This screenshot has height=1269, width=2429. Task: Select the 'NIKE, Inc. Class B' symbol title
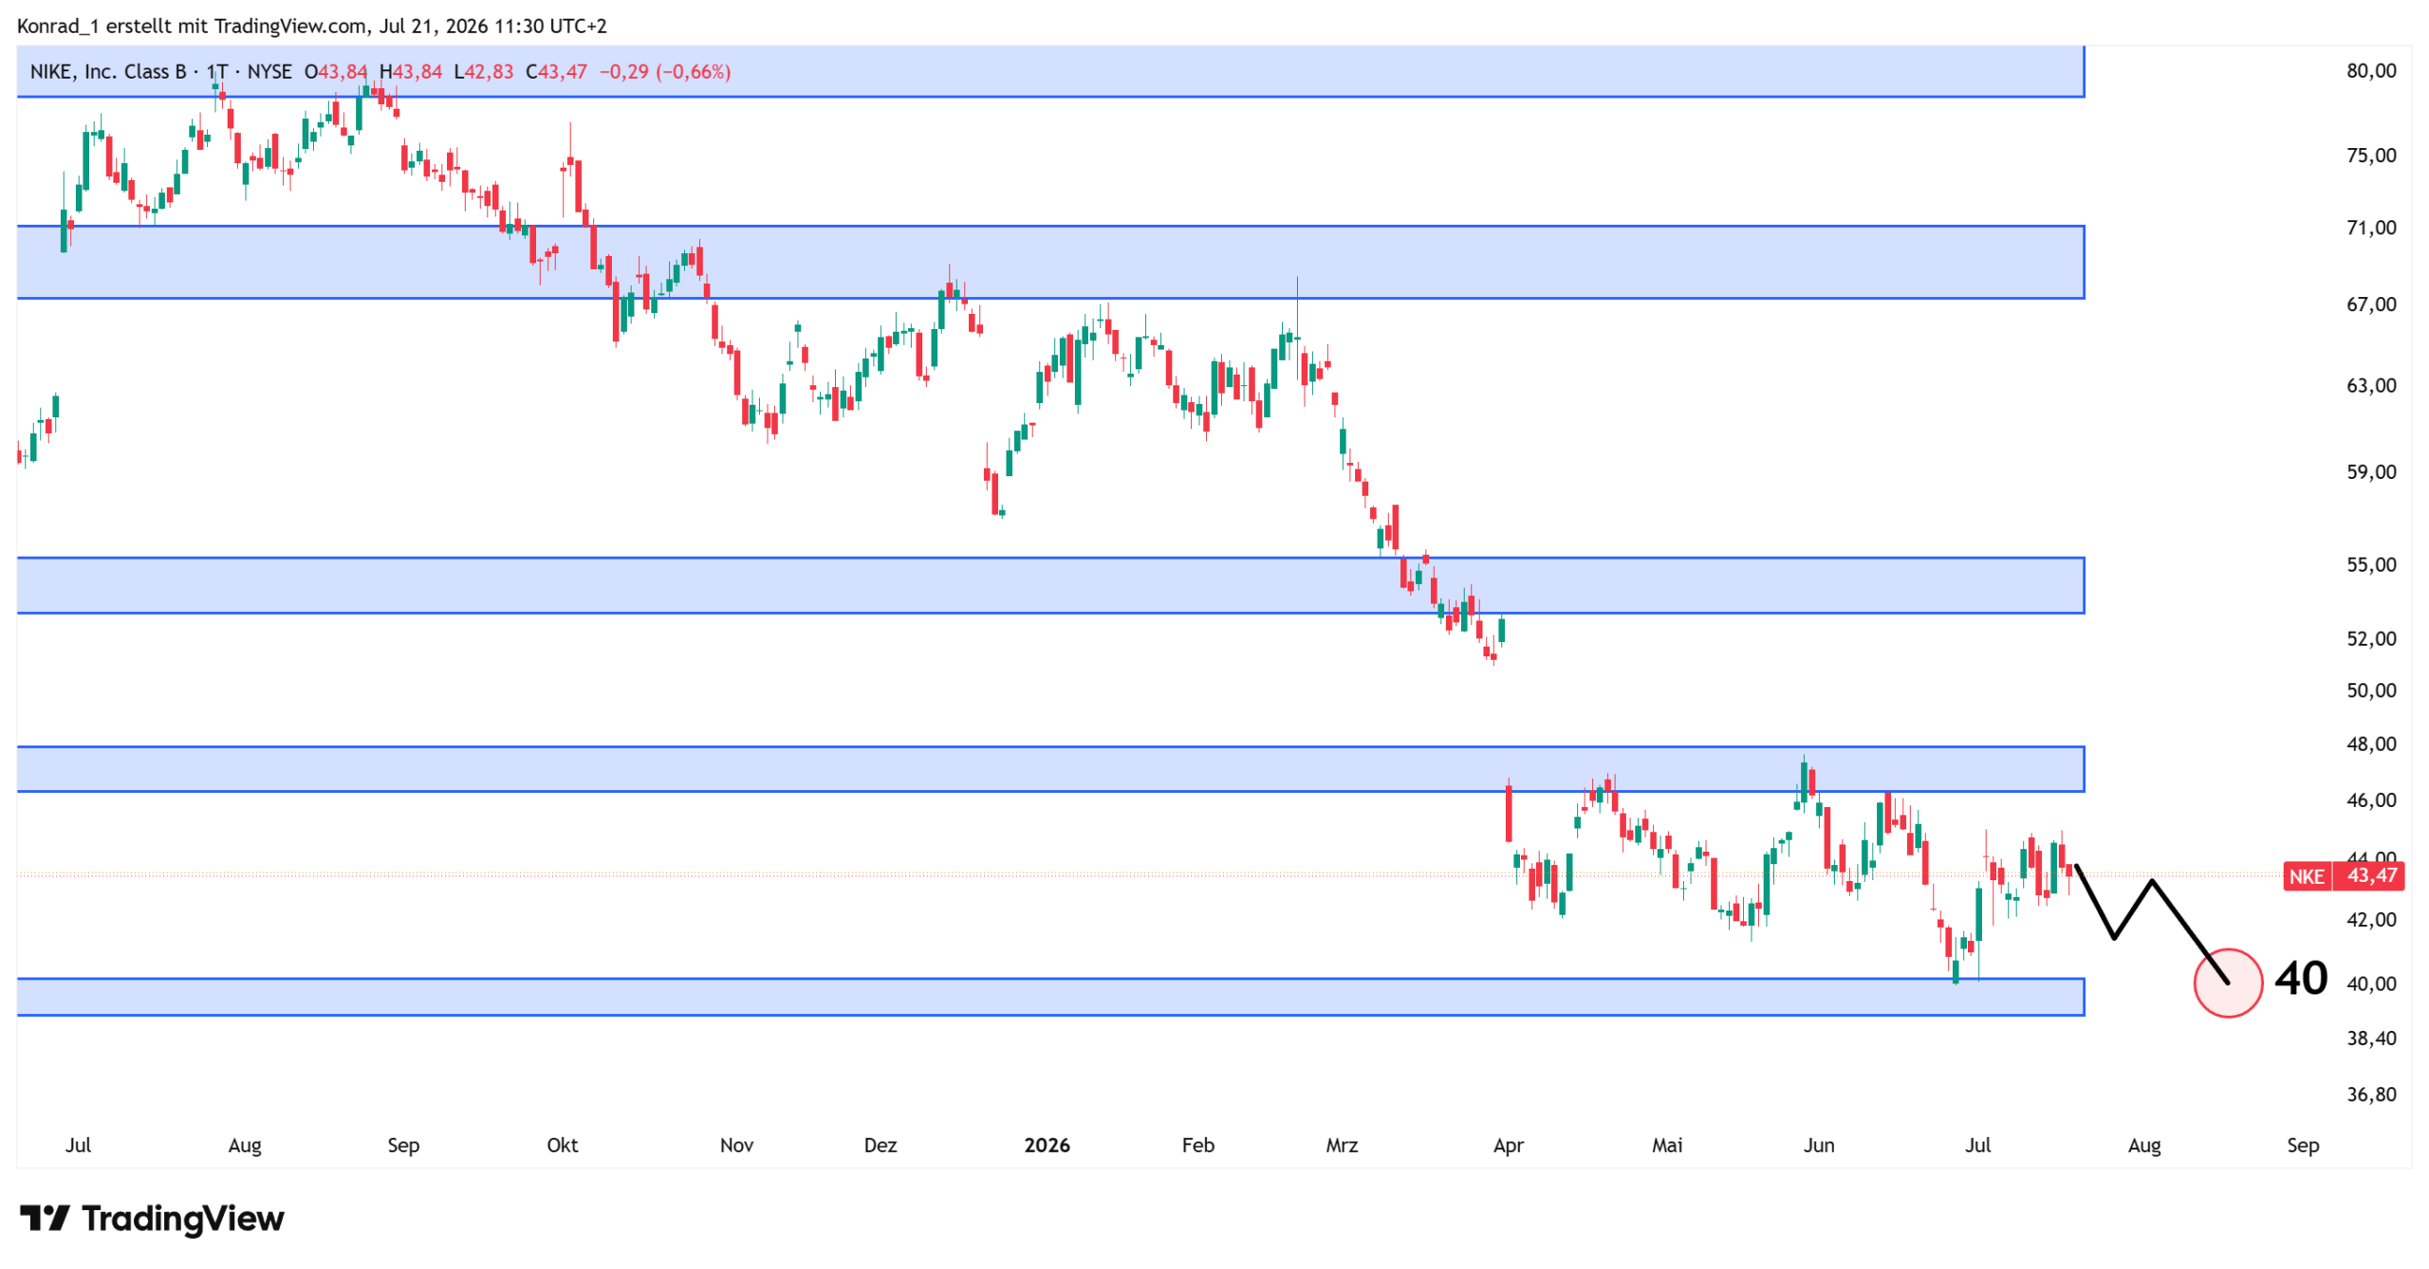[x=108, y=72]
